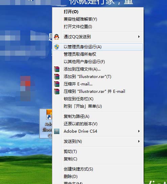The width and height of the screenshot is (167, 184).
Task: Click WinRAR icon beside 添加到 "Illustrator.rar"(T)
Action: tap(57, 77)
